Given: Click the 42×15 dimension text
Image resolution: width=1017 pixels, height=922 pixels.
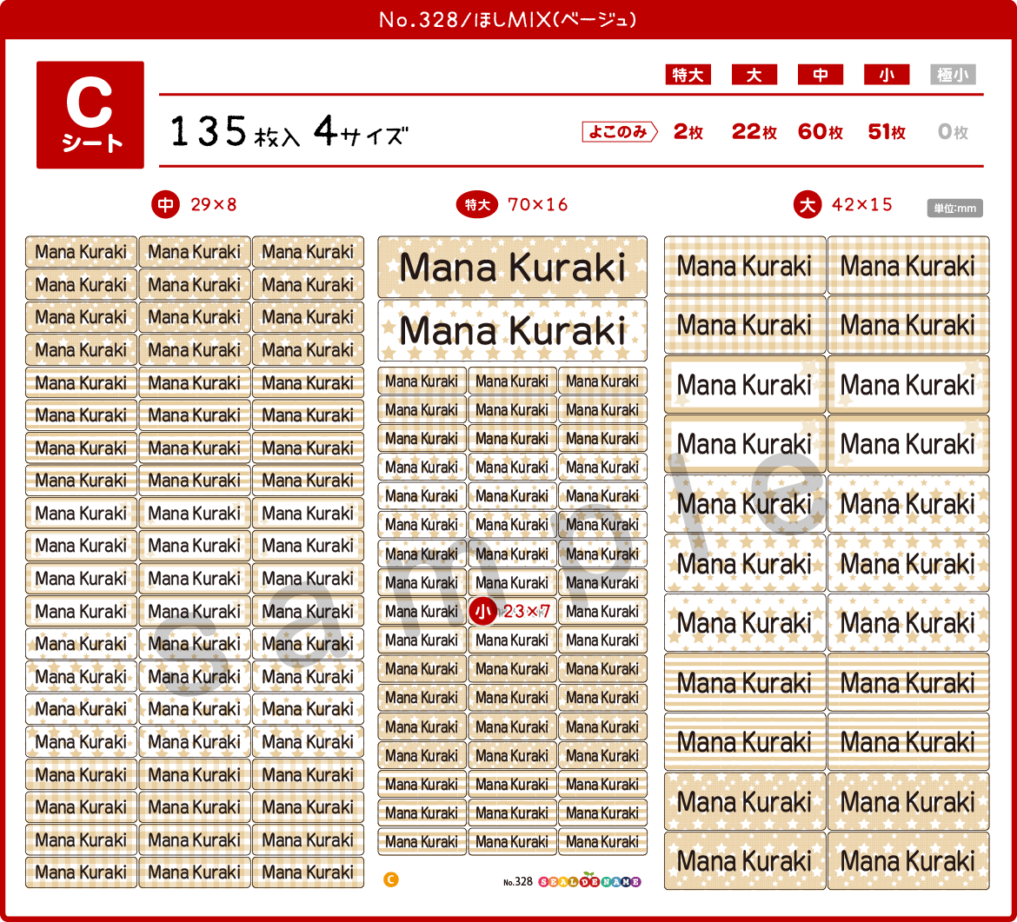Looking at the screenshot, I should coord(862,205).
